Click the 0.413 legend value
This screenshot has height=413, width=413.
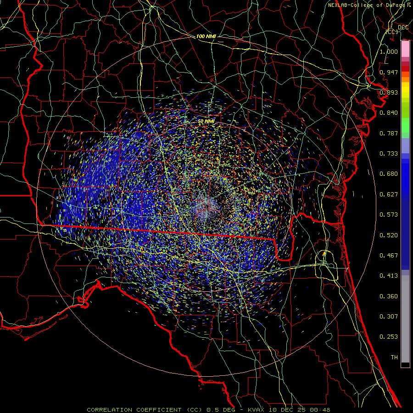point(389,276)
